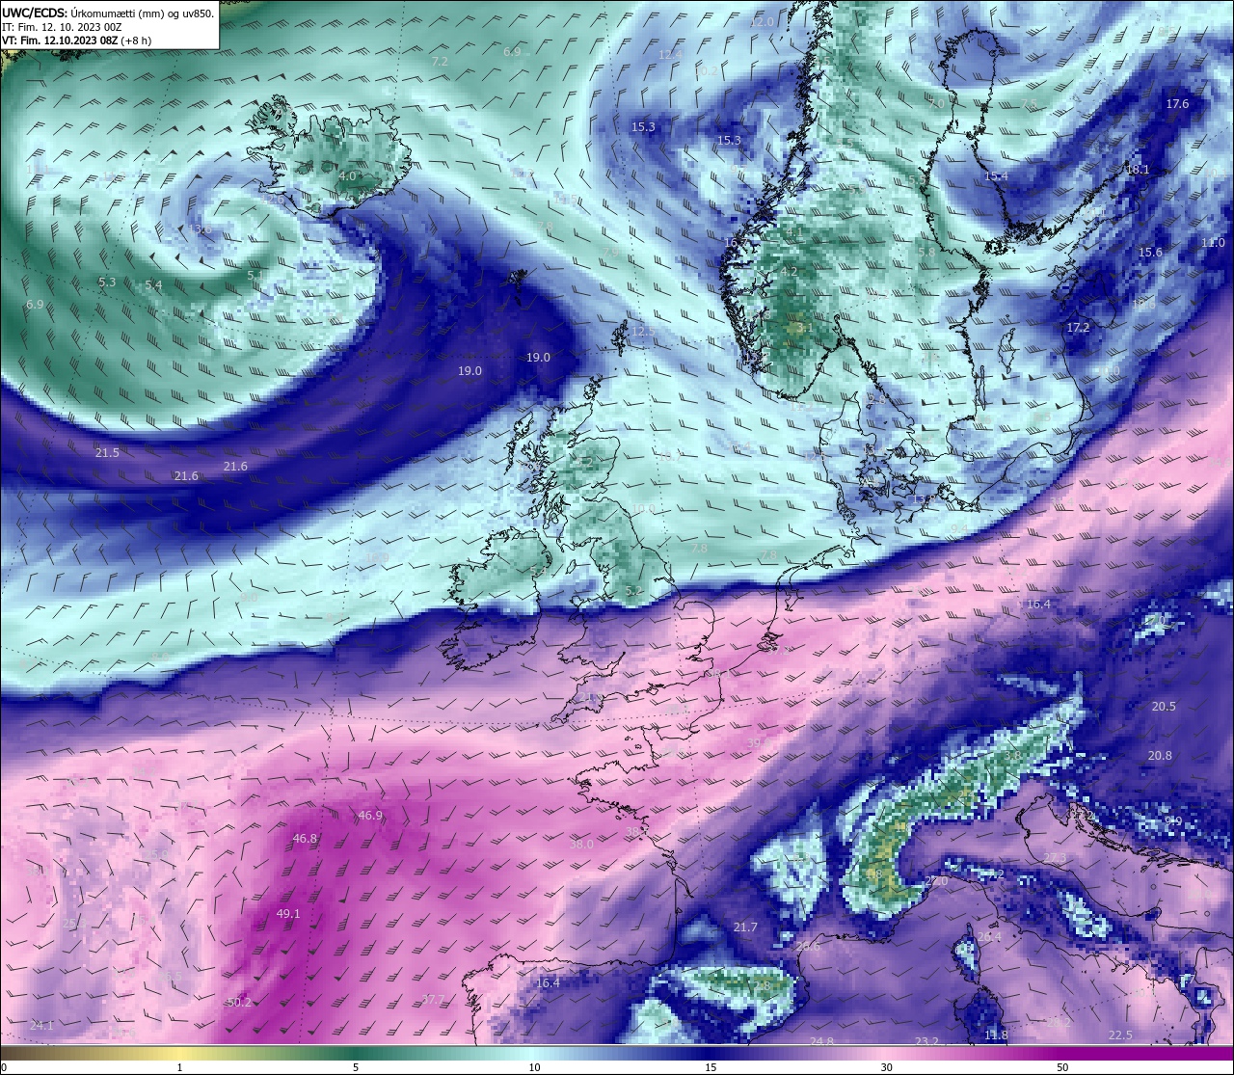Click the 17.6 value label

tap(1177, 103)
